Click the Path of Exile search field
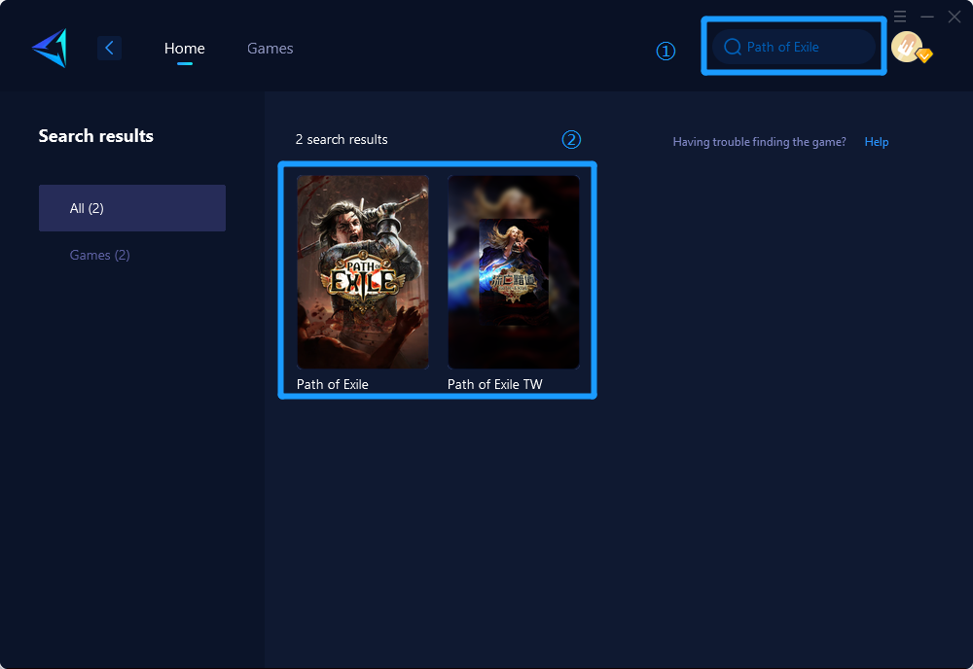 click(794, 47)
